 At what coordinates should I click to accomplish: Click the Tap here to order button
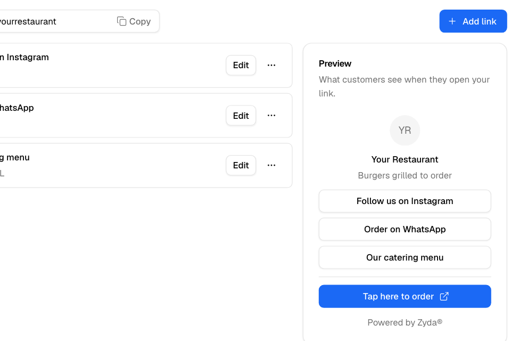(x=405, y=296)
